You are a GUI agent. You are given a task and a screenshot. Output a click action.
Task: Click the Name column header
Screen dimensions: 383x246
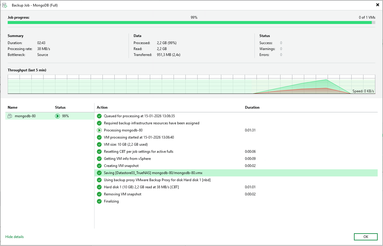tap(12, 107)
